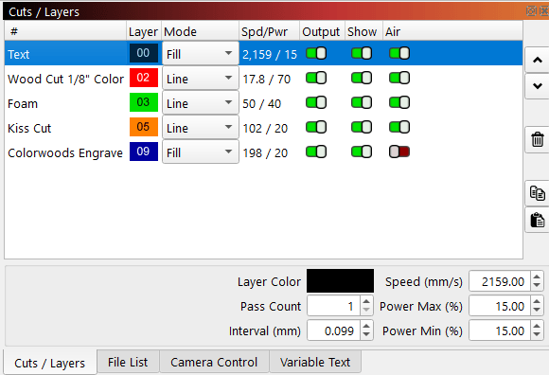549x375 pixels.
Task: Hide the Kiss Cut layer
Action: (x=362, y=127)
